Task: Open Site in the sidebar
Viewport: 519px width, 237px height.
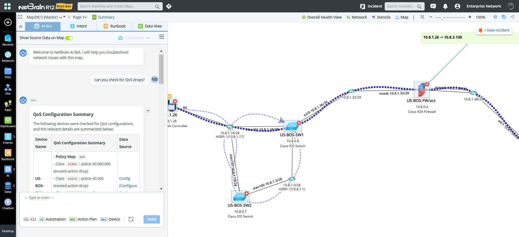Action: coord(8,90)
